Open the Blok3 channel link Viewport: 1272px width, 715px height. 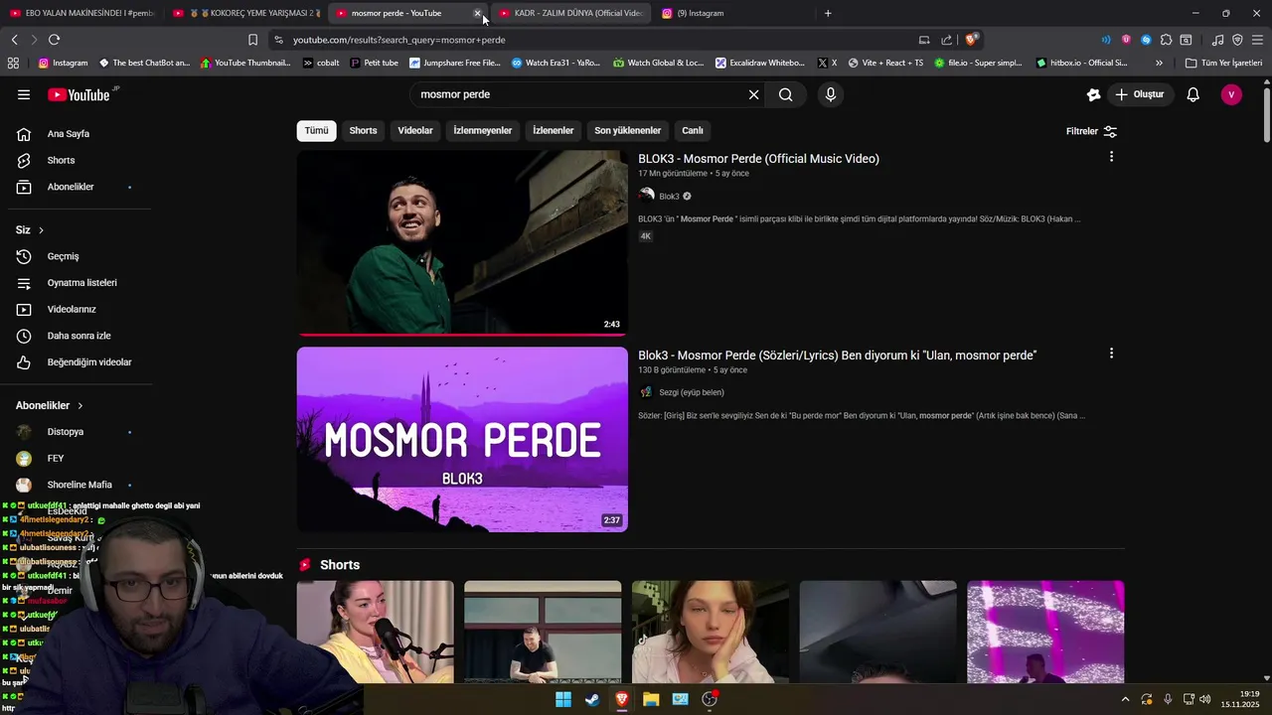[x=669, y=197]
